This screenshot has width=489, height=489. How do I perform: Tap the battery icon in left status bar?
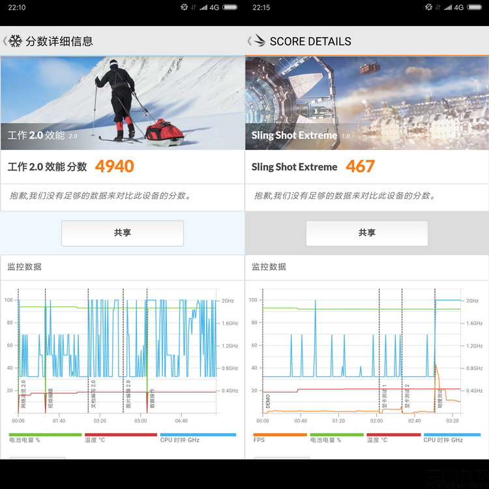click(230, 7)
